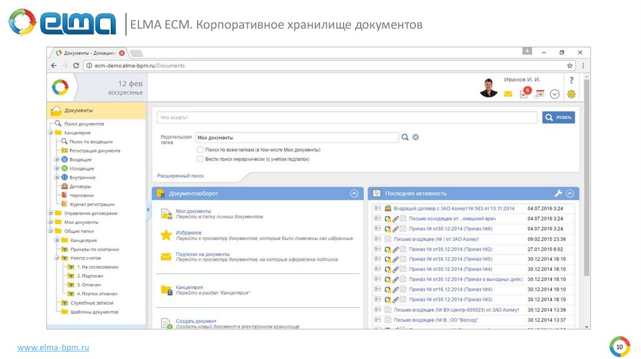Collapse the Документооборот panel
Screen dimensions: 641x359
[x=354, y=194]
